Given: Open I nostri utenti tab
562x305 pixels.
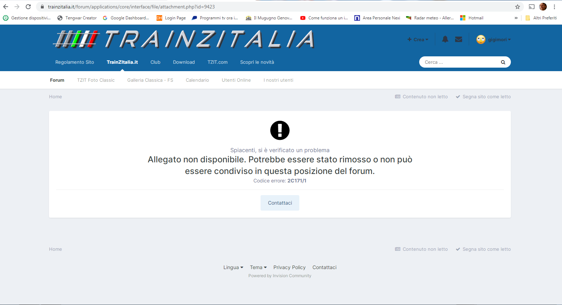Looking at the screenshot, I should tap(279, 80).
